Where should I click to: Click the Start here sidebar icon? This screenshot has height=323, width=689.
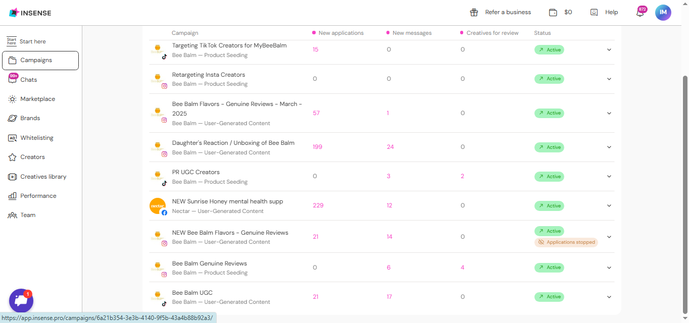point(12,41)
